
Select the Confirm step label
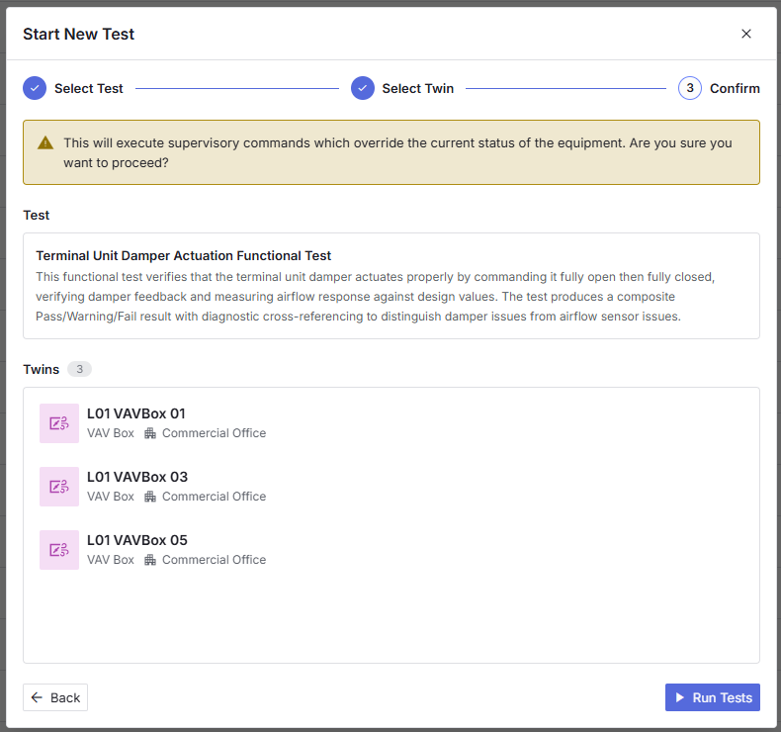pos(735,88)
